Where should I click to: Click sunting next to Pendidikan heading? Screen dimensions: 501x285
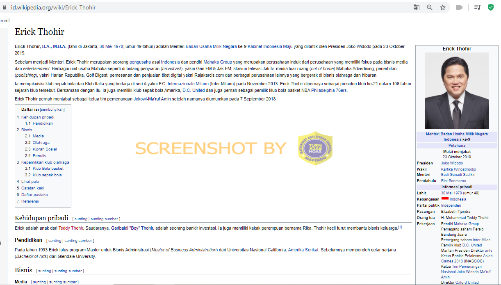tap(55, 240)
